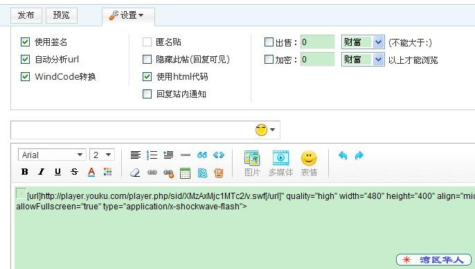Insert a code block
475x269 pixels.
[219, 155]
